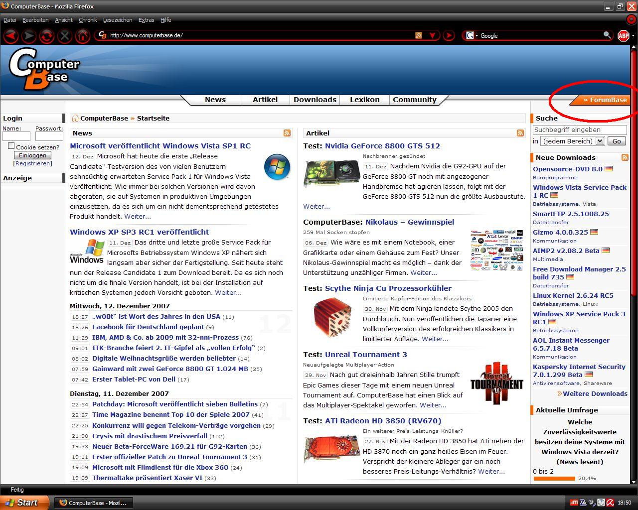
Task: Click the Go arrow next to address bar
Action: point(449,35)
